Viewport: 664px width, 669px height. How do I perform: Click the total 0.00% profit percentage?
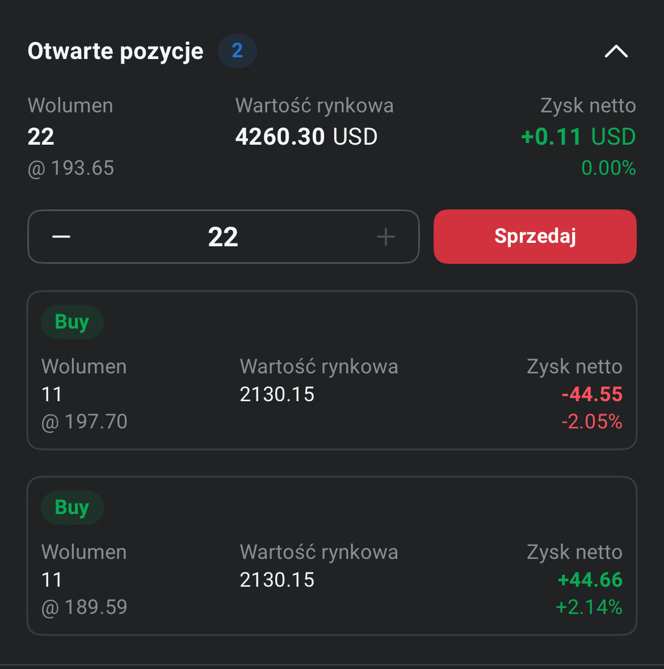click(608, 168)
